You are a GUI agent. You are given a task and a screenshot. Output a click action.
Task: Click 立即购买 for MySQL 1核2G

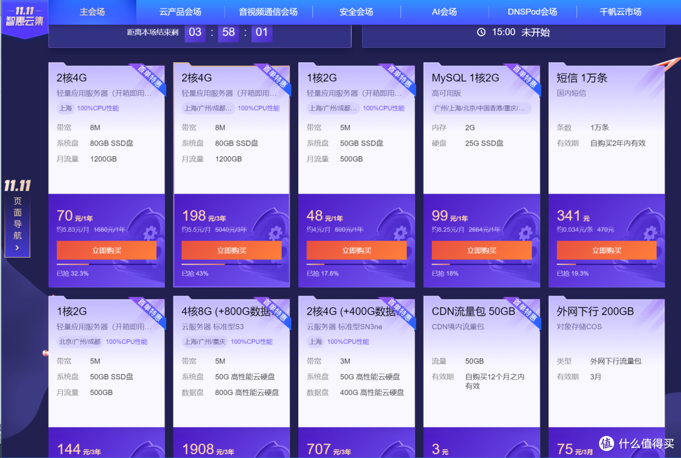[x=482, y=251]
